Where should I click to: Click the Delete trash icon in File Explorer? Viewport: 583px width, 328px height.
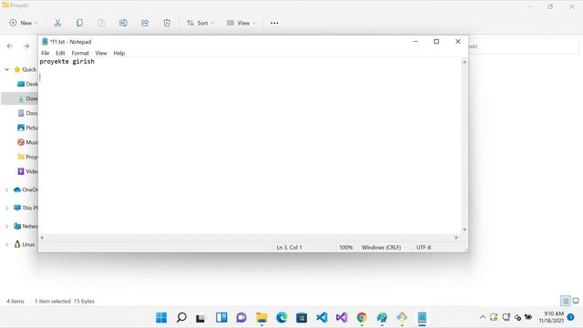point(167,23)
